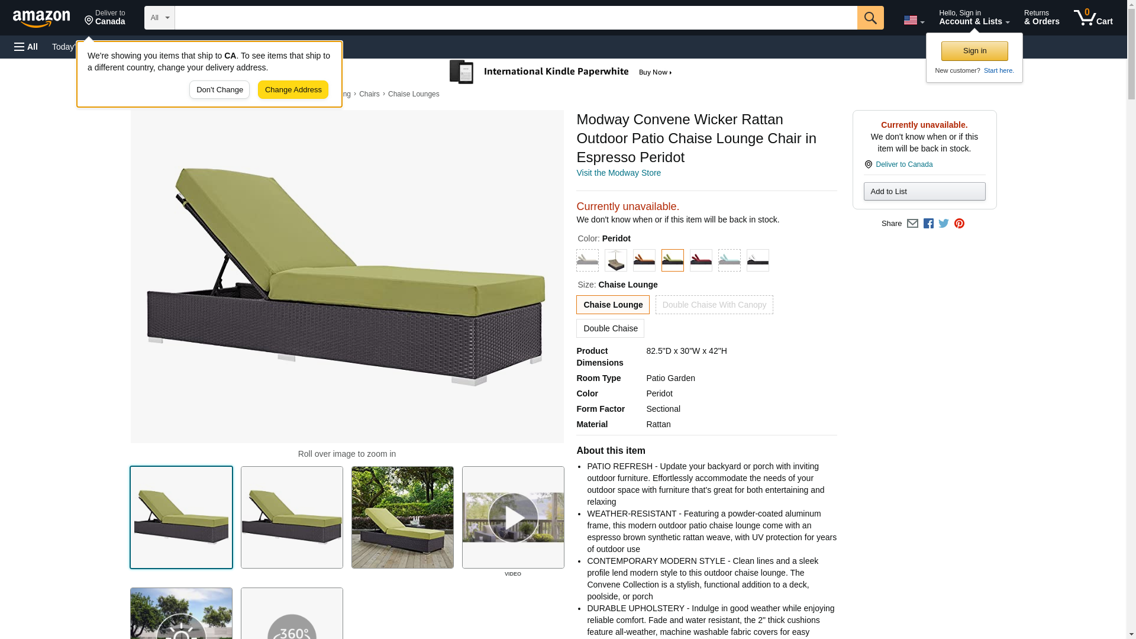This screenshot has height=639, width=1136.
Task: Go to Amazon home logo
Action: [x=41, y=18]
